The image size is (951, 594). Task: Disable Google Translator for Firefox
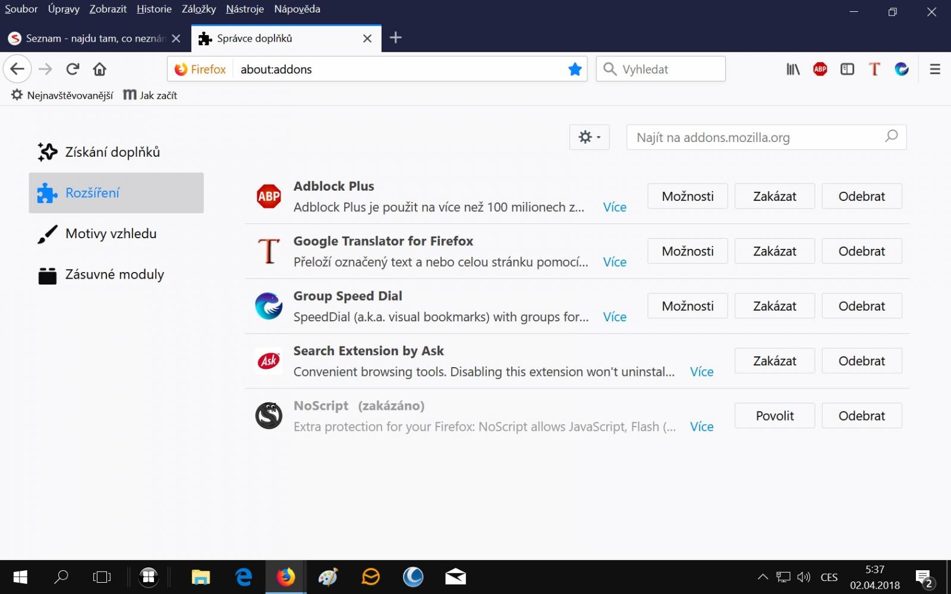[x=774, y=251]
